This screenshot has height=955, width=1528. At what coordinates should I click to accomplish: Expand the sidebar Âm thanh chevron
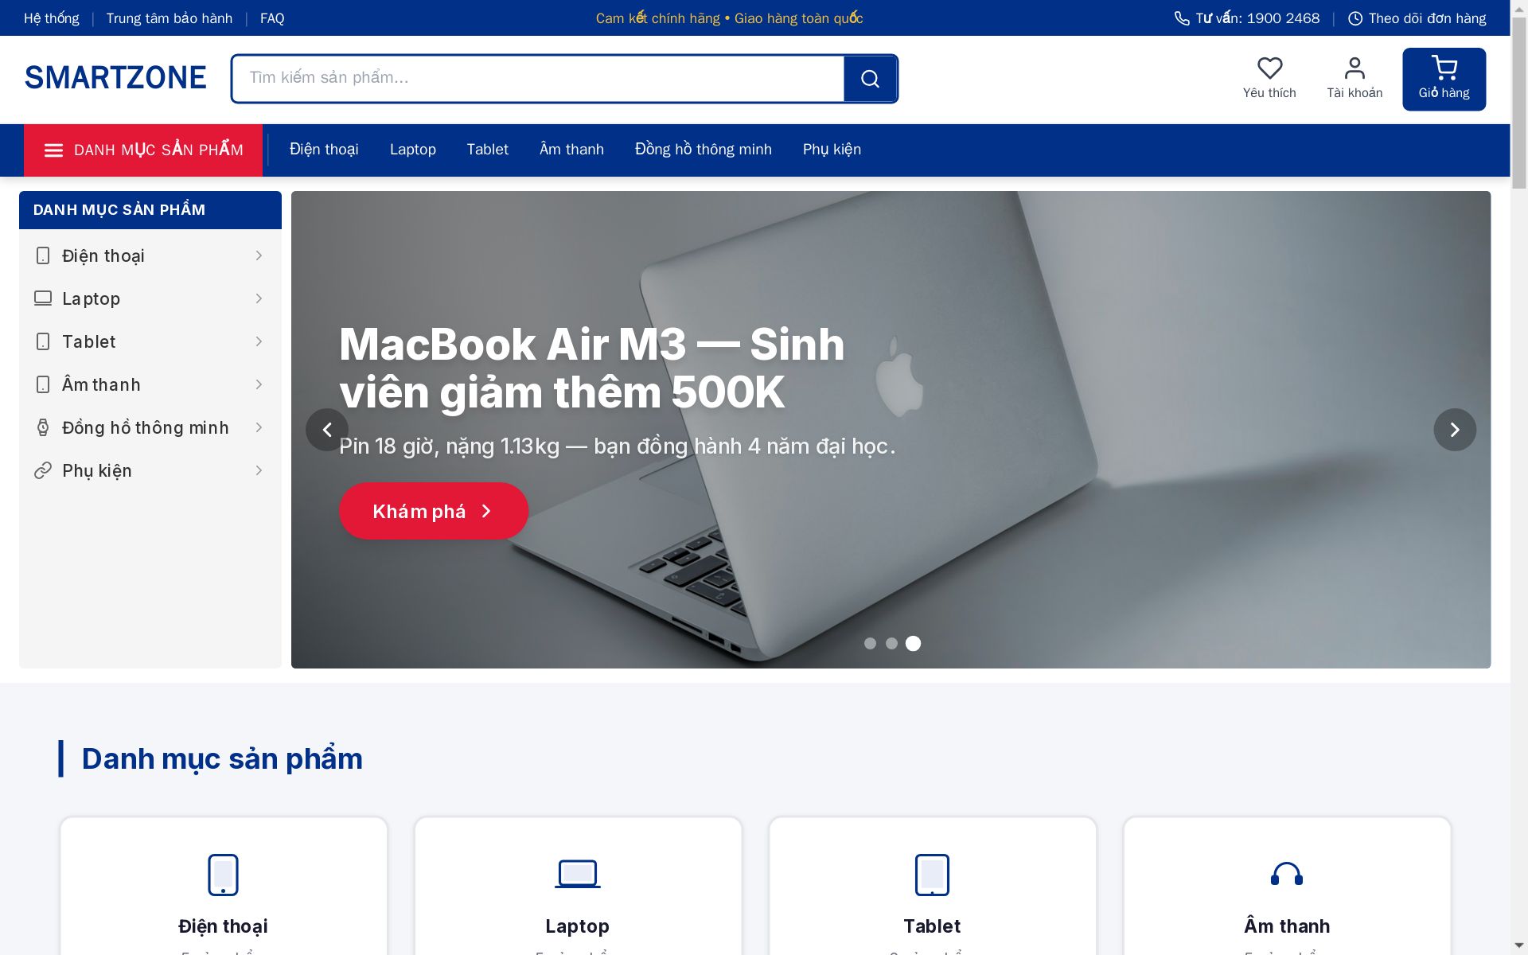pos(259,384)
